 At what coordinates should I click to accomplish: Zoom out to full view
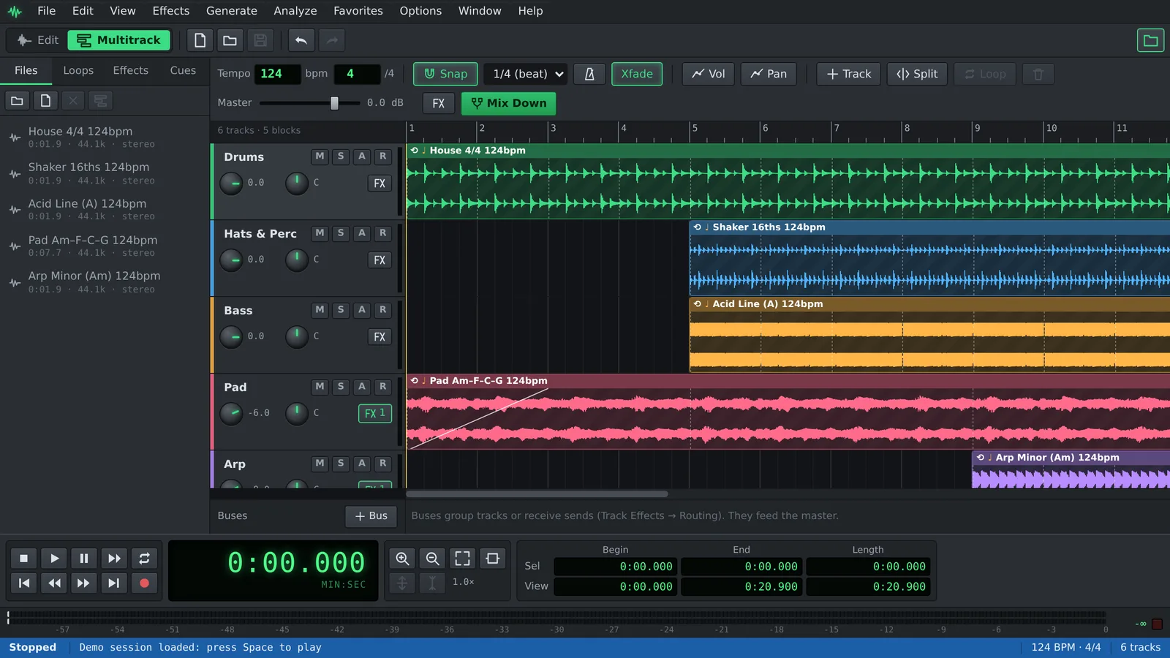462,559
